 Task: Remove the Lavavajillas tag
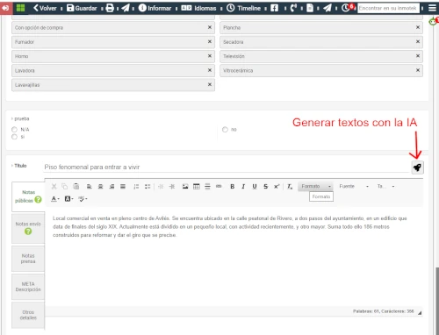pos(210,84)
